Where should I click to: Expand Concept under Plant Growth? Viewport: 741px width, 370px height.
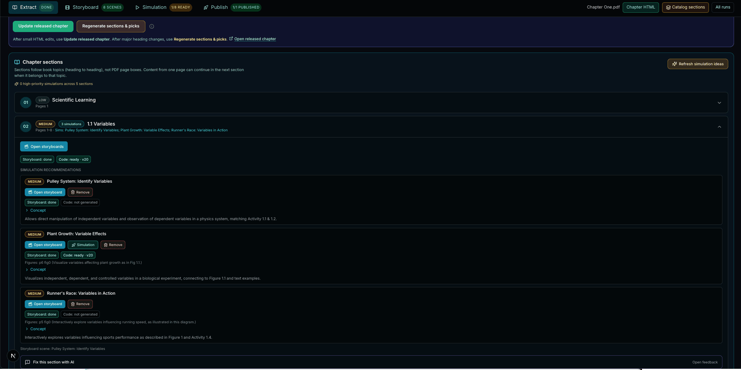pyautogui.click(x=36, y=270)
